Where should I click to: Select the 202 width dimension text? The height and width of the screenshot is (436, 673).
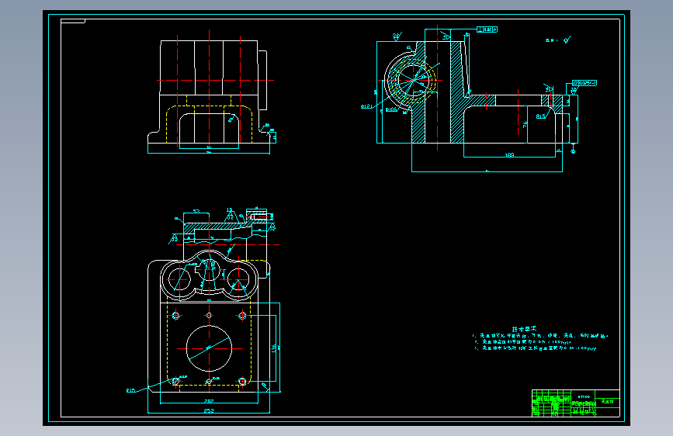click(x=209, y=401)
